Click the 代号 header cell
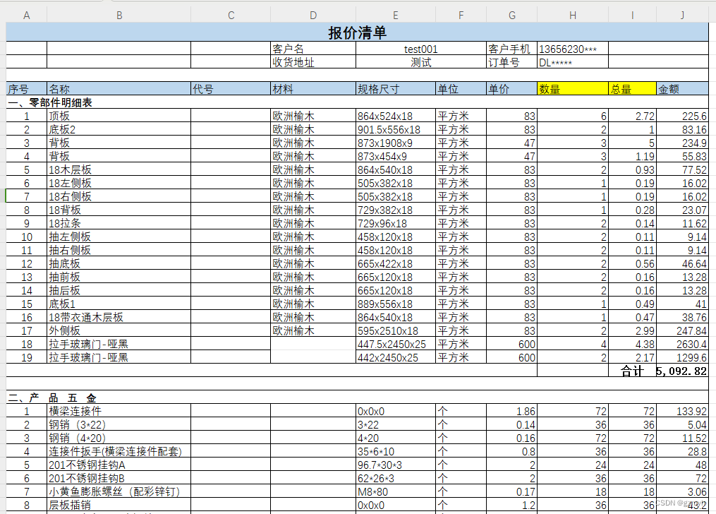 tap(231, 89)
